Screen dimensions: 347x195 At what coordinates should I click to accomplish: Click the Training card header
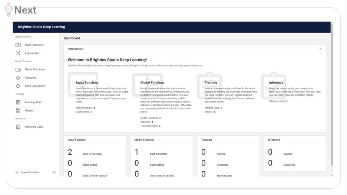(206, 140)
